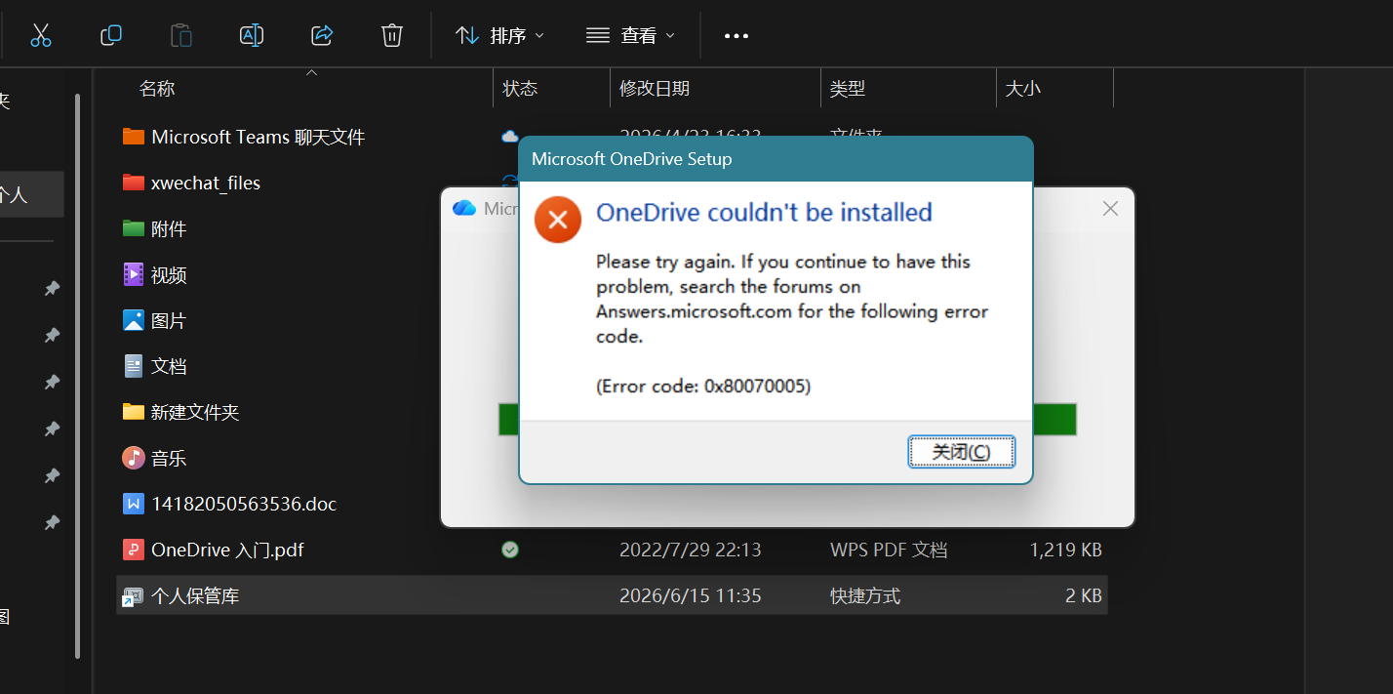Click the 快捷方式 type cell

865,596
